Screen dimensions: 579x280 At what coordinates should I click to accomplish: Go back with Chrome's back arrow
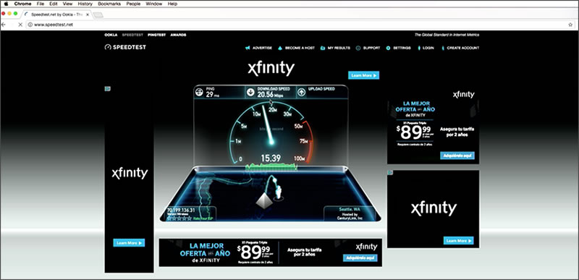click(4, 25)
